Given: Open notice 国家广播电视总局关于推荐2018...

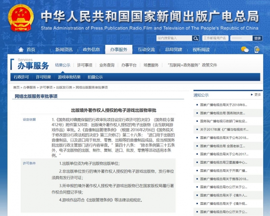Looking at the screenshot, I should click(224, 179).
